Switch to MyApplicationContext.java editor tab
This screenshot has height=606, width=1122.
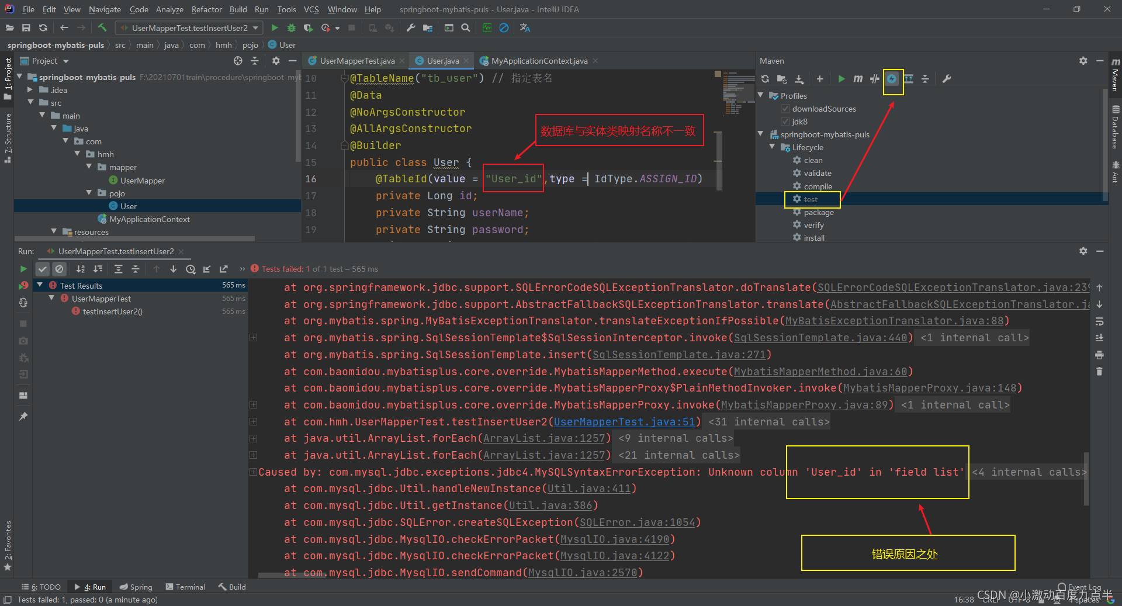point(539,61)
